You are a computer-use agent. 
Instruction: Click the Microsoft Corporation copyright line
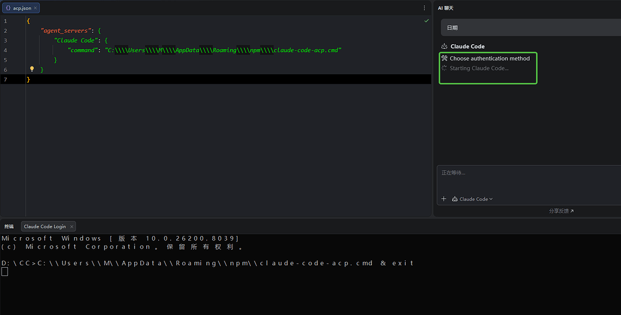122,247
